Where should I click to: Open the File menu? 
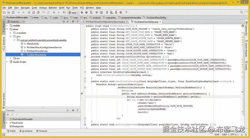(x=4, y=8)
